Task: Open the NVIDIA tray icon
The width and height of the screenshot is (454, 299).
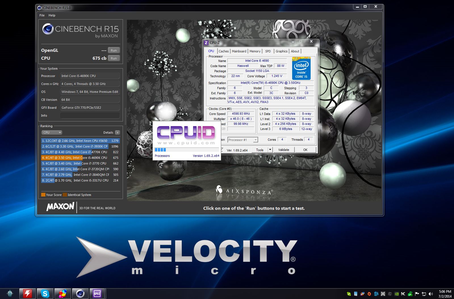Action: click(397, 294)
